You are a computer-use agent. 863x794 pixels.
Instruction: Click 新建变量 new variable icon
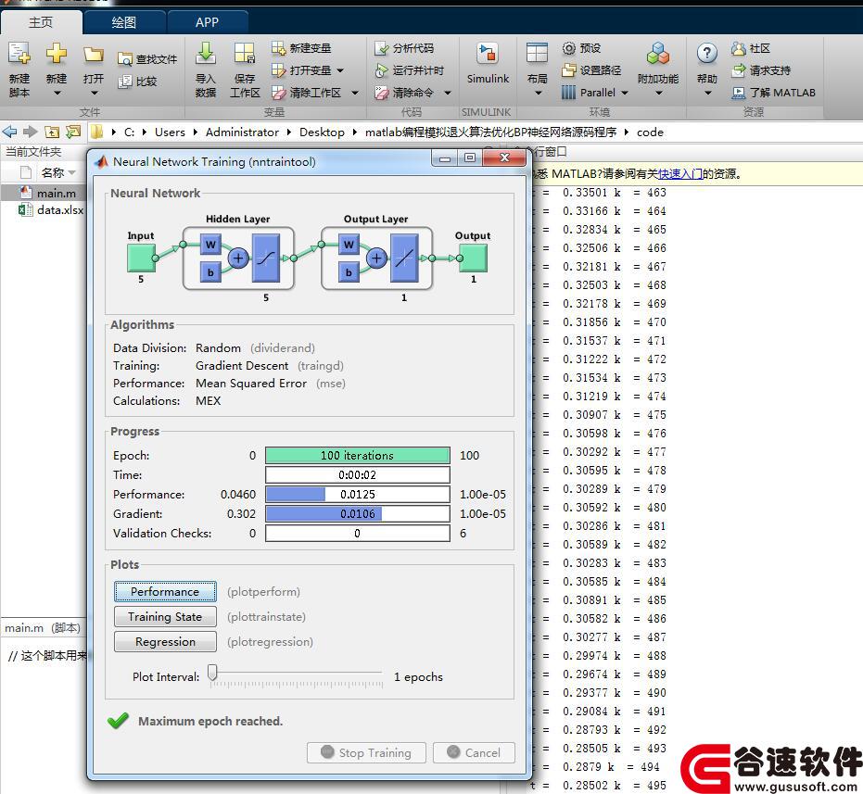pos(278,48)
